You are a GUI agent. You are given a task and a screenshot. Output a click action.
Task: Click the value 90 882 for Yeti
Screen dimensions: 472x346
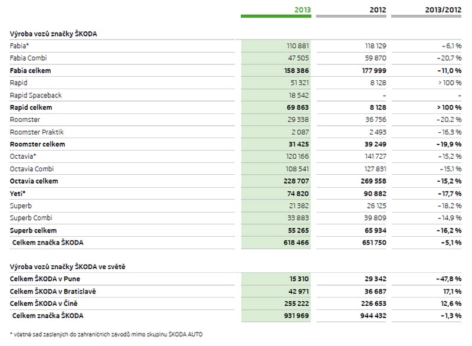(x=375, y=193)
